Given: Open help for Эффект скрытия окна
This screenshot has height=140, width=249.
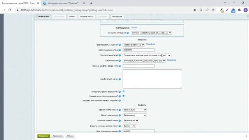Looking at the screenshot, I should pos(119,115).
